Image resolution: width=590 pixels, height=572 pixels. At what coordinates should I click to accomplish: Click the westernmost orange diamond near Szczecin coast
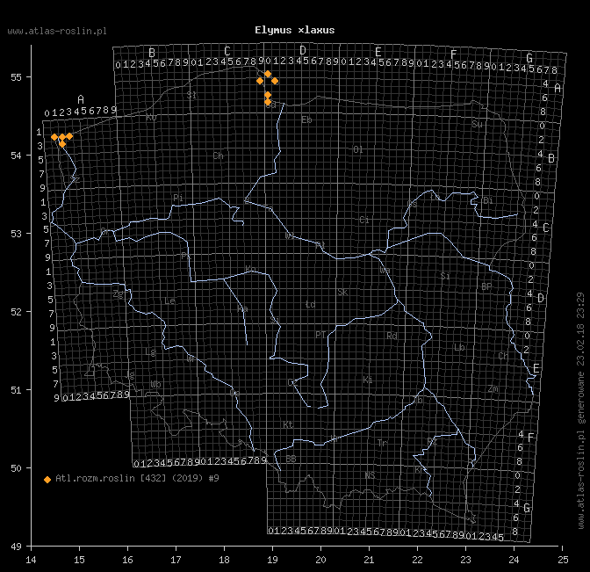(54, 137)
